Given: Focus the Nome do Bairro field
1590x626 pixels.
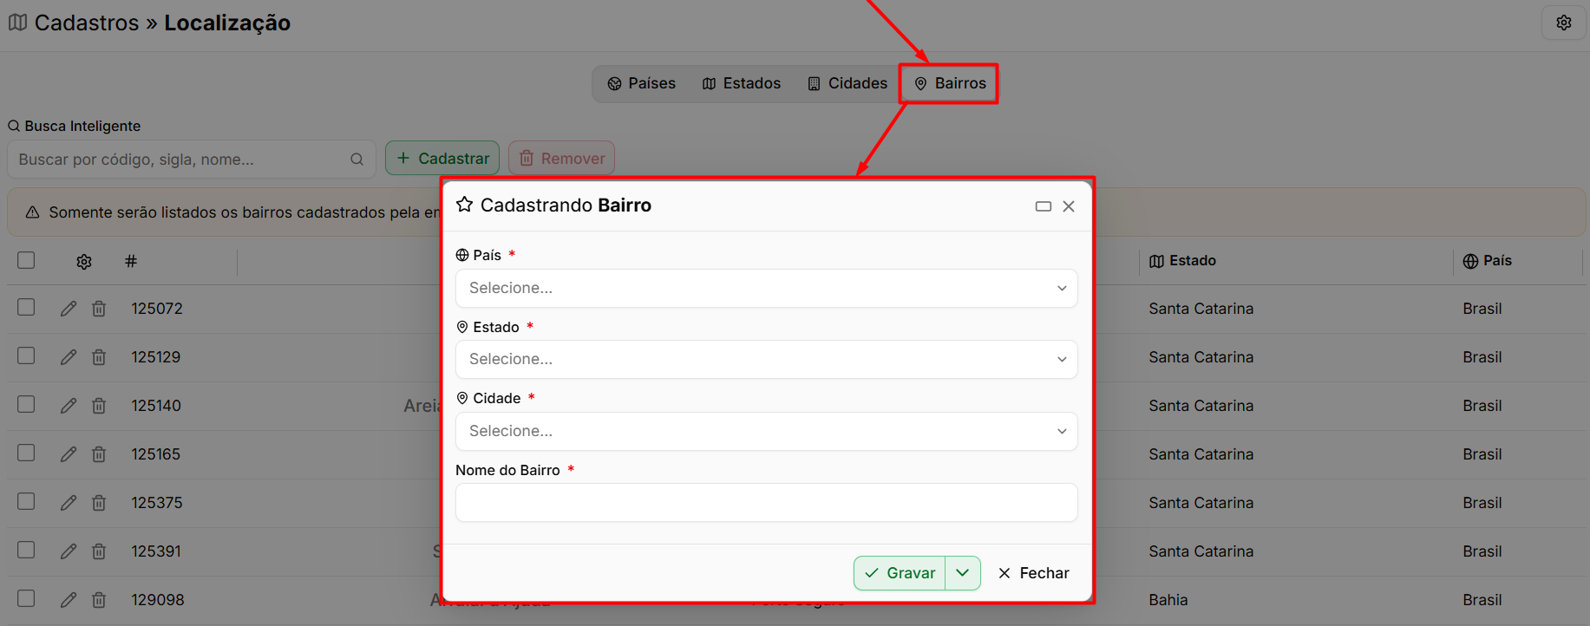Looking at the screenshot, I should (x=766, y=503).
